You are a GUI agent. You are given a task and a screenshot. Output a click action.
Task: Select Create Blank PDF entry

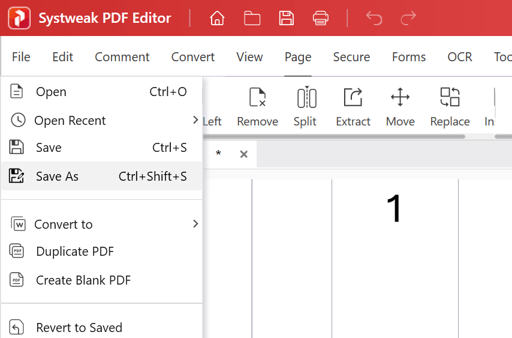[x=101, y=280]
